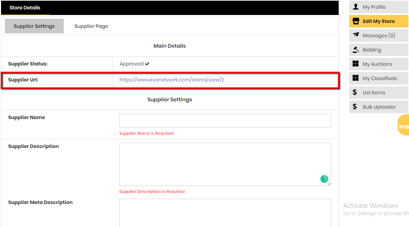Click the Bulk Uploader dollar icon
This screenshot has height=227, width=409.
tap(355, 107)
